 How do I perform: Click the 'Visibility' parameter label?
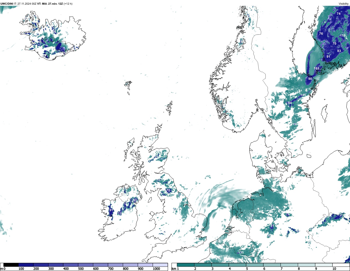point(344,4)
